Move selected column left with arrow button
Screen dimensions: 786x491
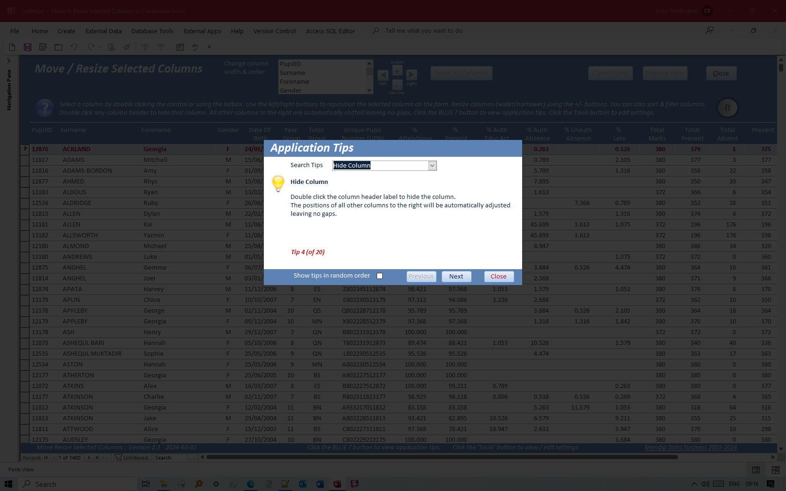coord(383,74)
